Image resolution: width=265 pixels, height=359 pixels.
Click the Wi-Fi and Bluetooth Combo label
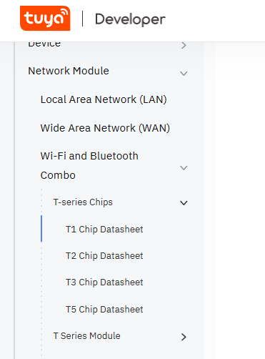click(89, 166)
